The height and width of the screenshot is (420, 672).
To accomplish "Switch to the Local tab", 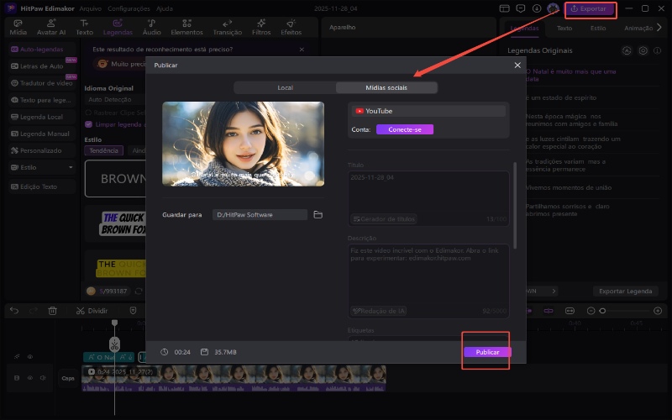I will (285, 87).
